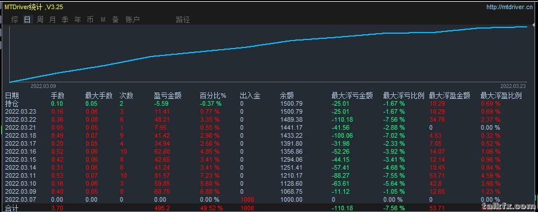Select the 2022.03.07 date row

point(21,199)
